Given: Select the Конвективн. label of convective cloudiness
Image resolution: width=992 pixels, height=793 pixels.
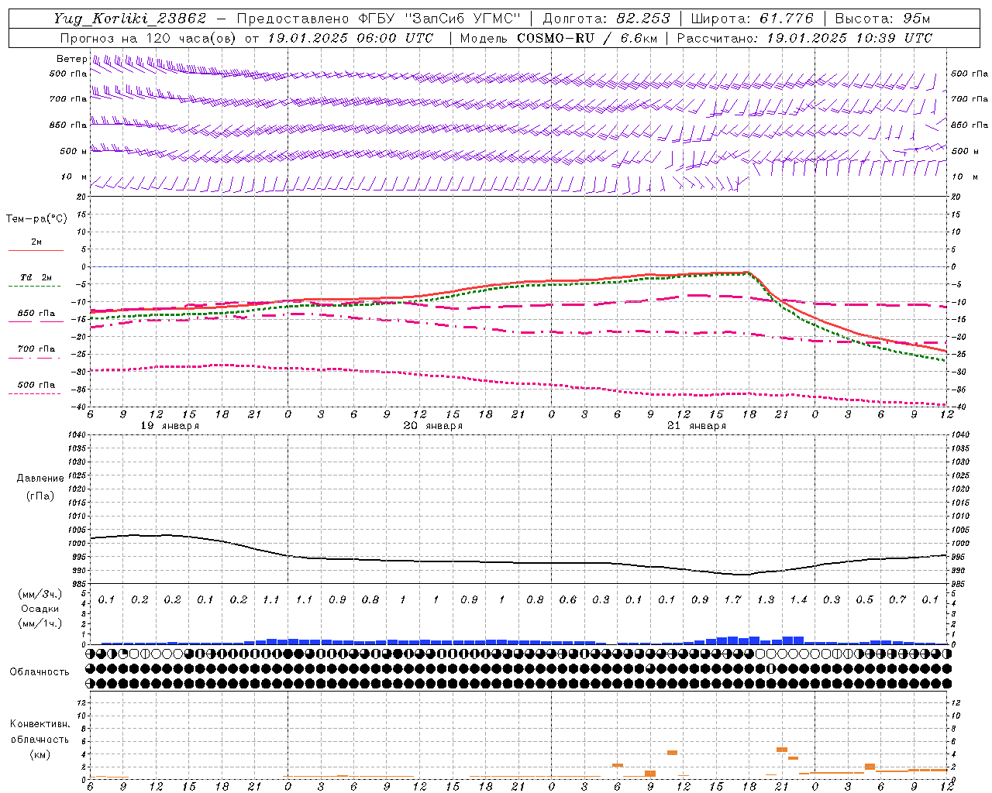Looking at the screenshot, I should [40, 724].
